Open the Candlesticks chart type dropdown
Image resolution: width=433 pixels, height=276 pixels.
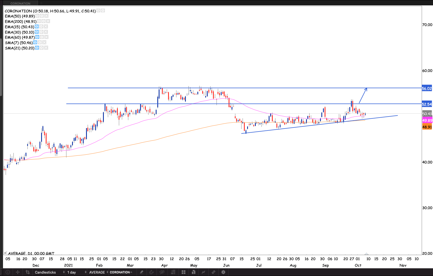(x=49, y=272)
